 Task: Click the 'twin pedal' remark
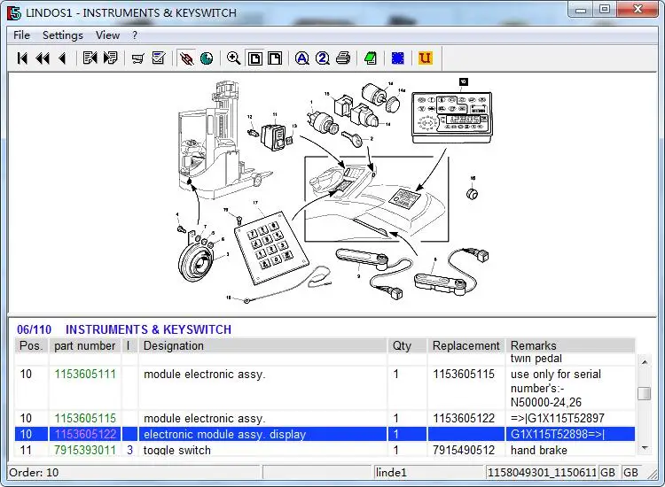point(536,359)
